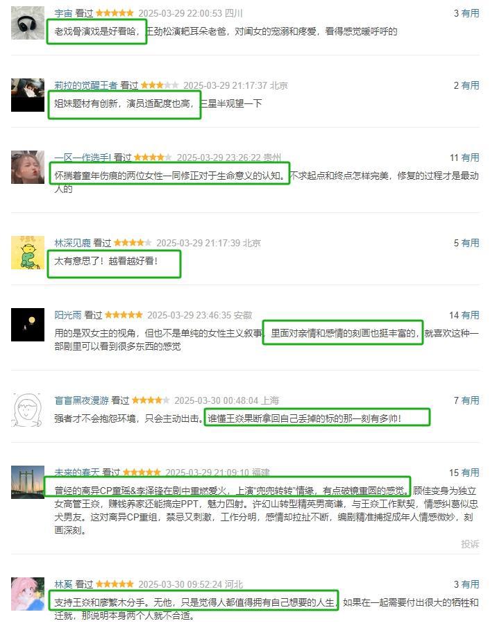Viewport: 497px width, 628px height.
Task: Visit profile of 林深见鹿
Action: tap(72, 243)
